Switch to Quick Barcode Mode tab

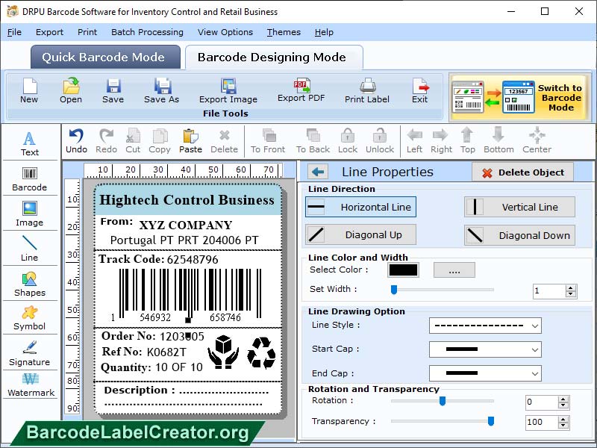104,57
